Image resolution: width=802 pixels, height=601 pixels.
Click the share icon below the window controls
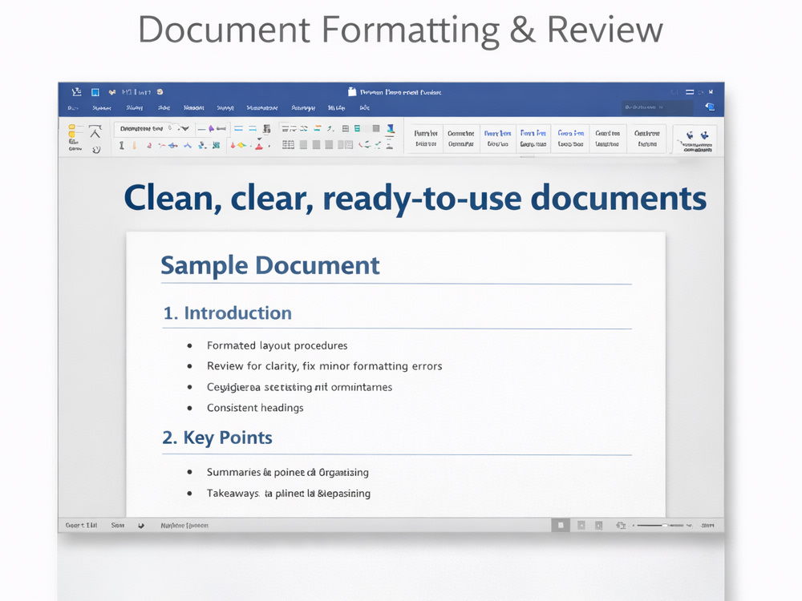click(710, 107)
